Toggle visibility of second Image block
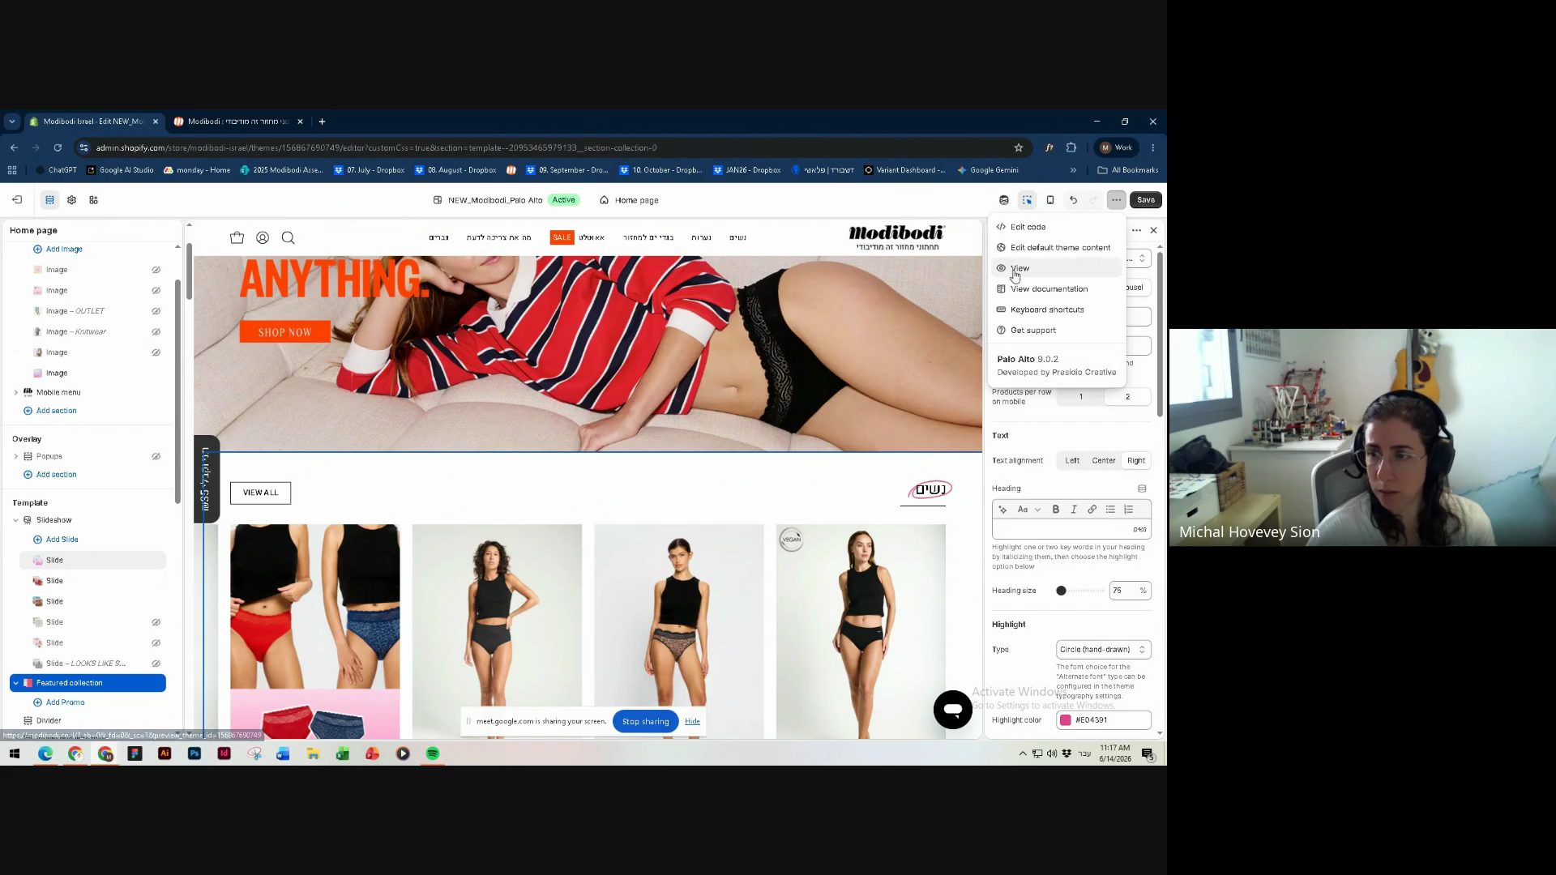This screenshot has width=1556, height=875. point(156,290)
